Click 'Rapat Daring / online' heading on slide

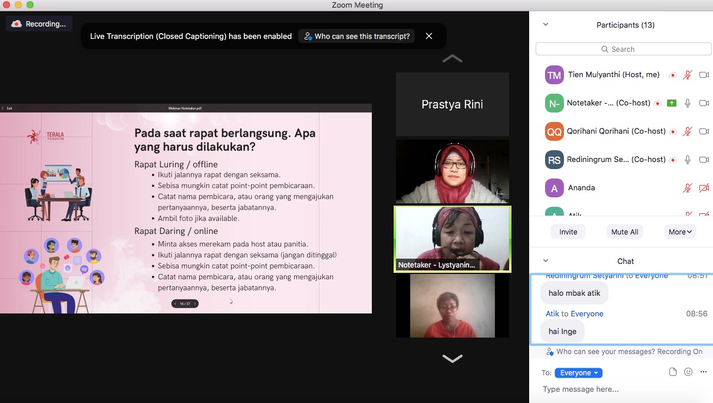coord(176,231)
